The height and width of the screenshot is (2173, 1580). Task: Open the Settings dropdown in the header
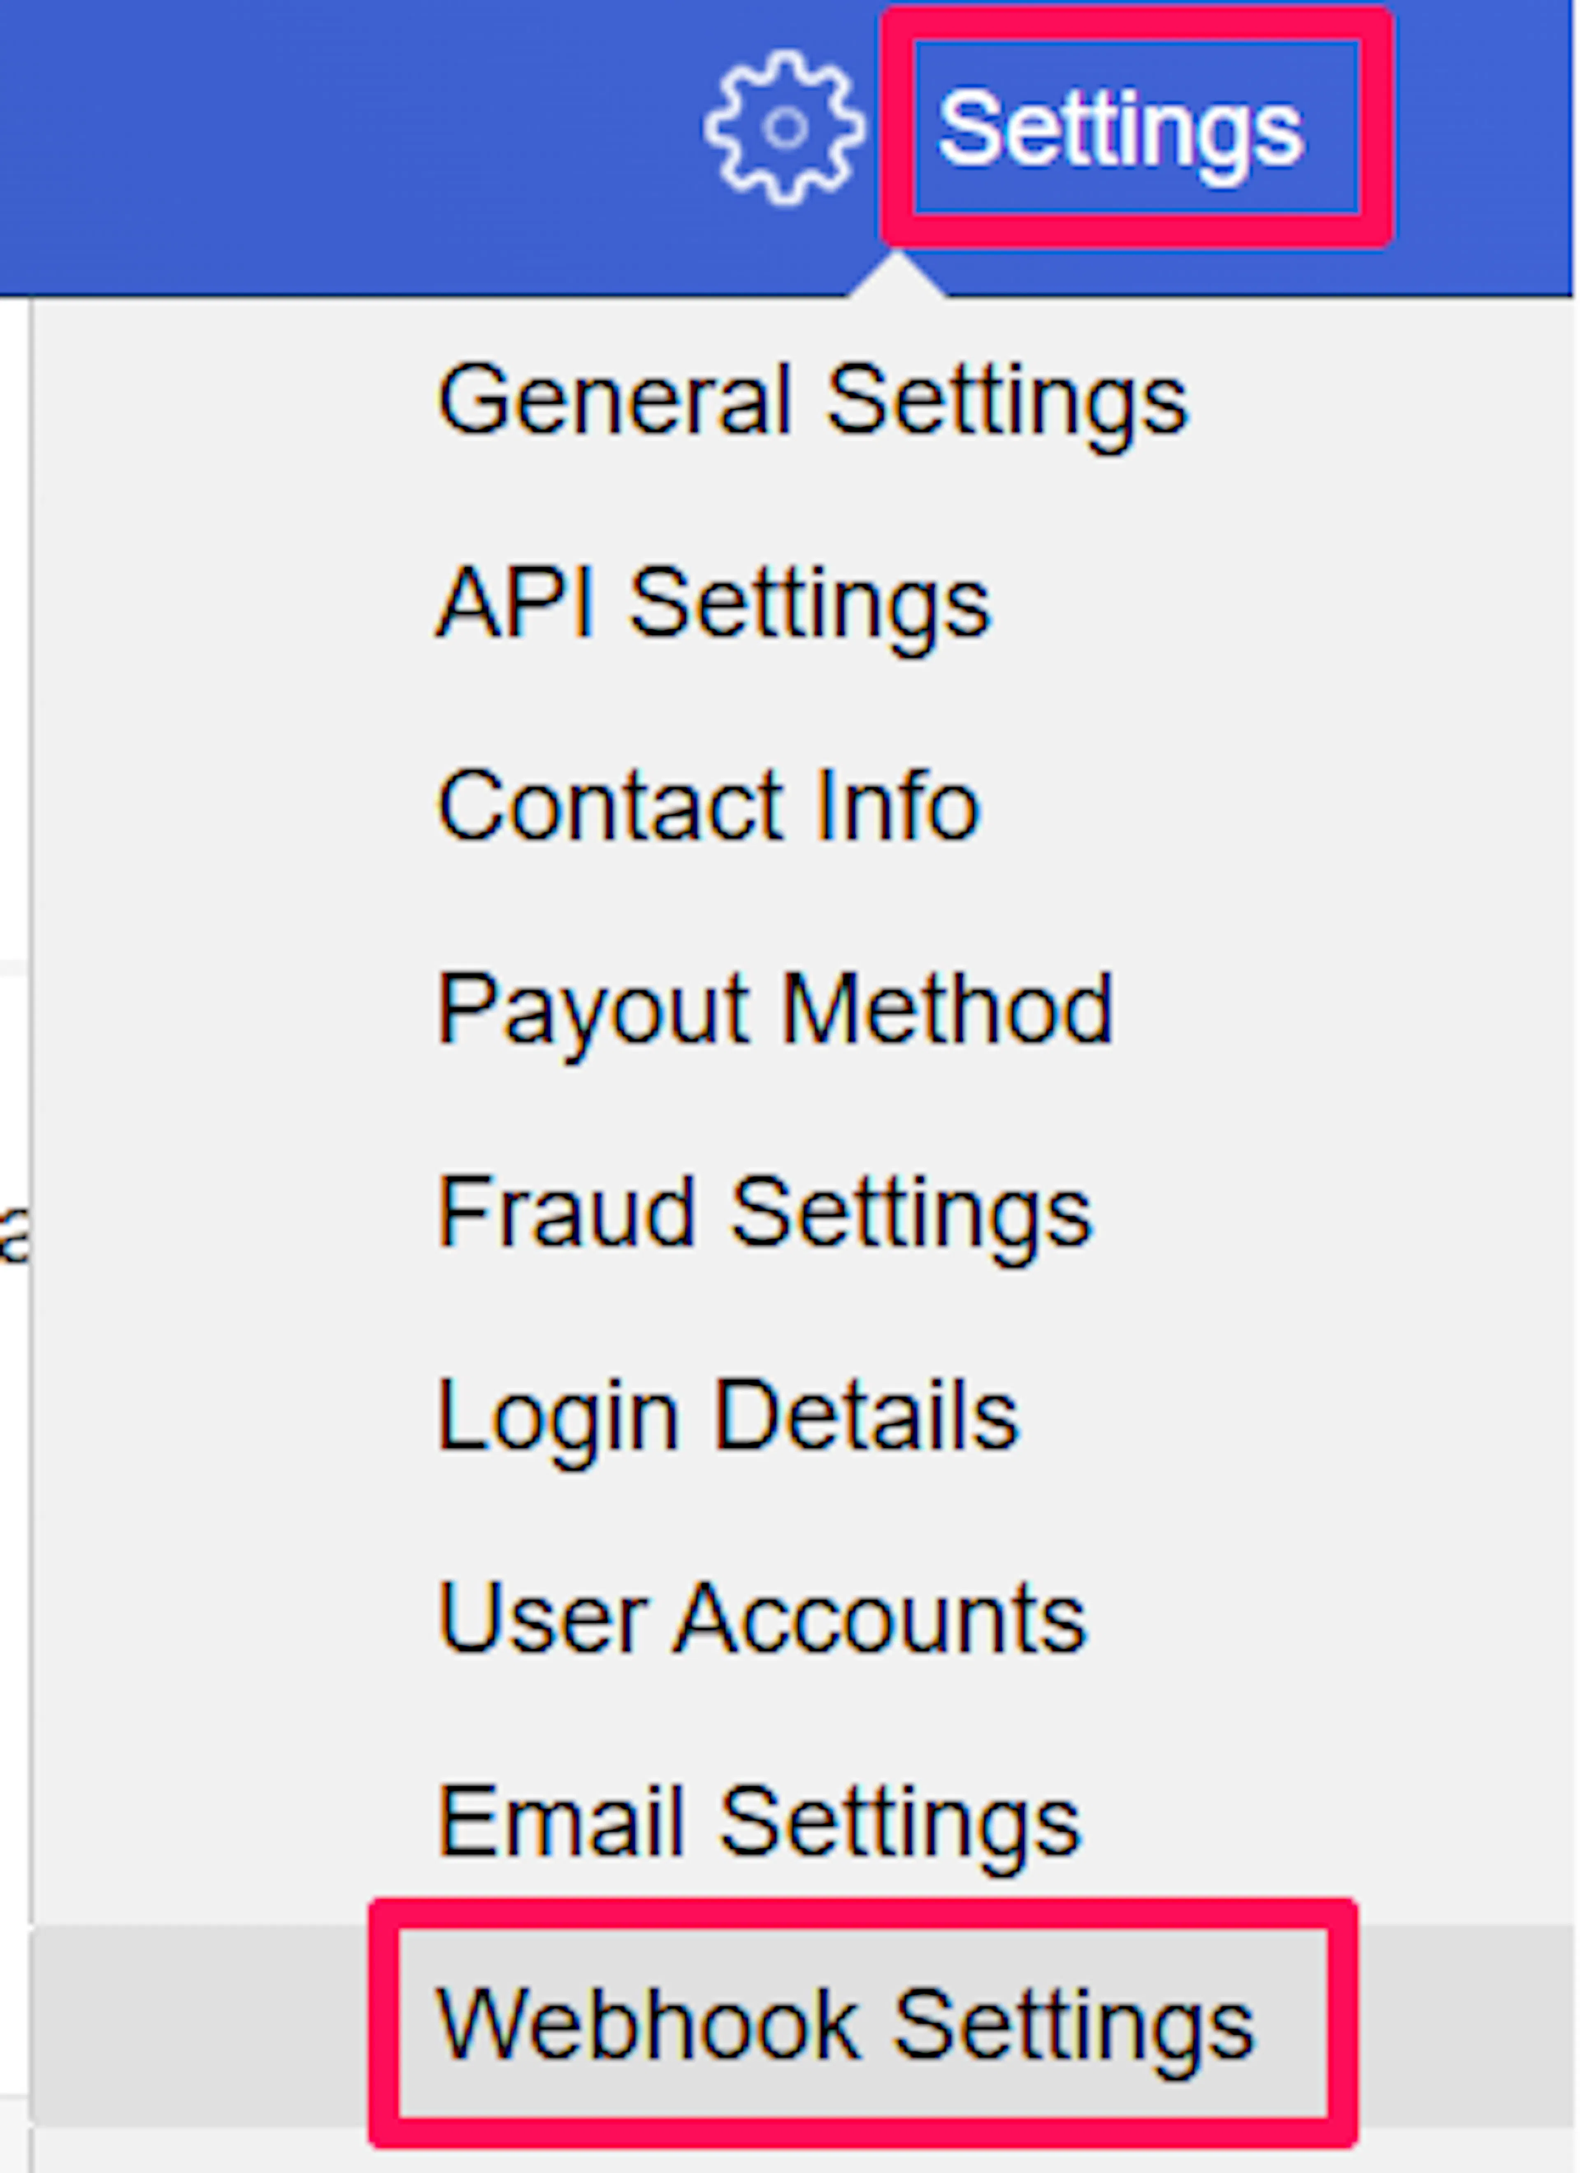1120,128
